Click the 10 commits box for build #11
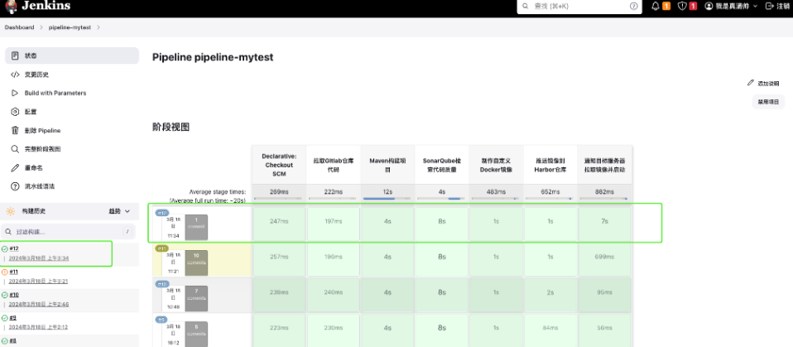The height and width of the screenshot is (347, 793). (196, 263)
